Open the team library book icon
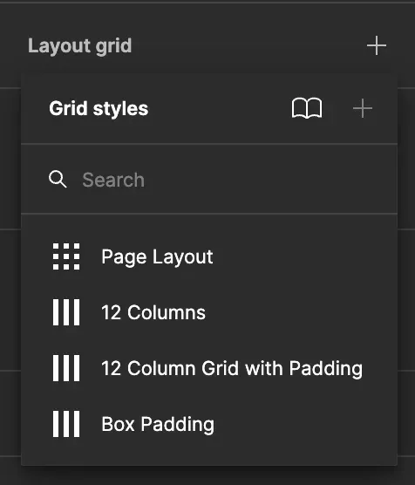415x485 pixels. click(307, 108)
